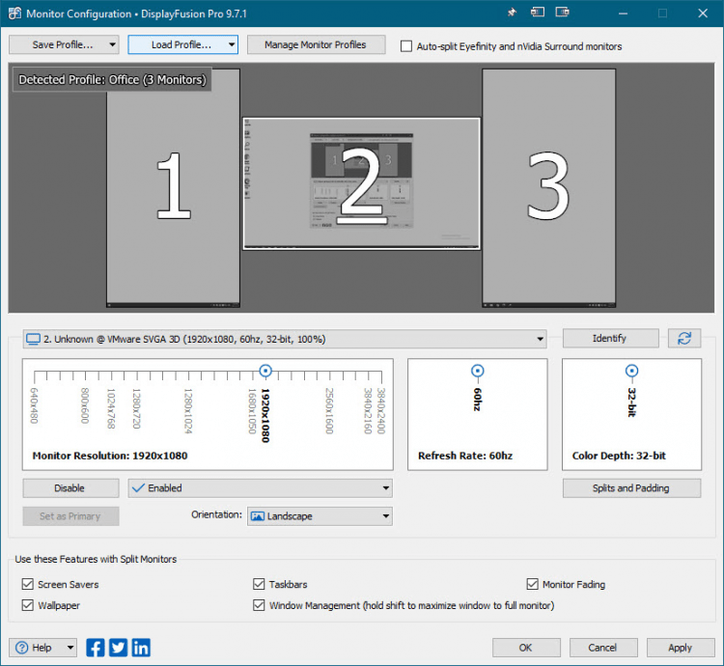Select monitor 1 in the layout preview
The image size is (724, 666).
coord(173,187)
